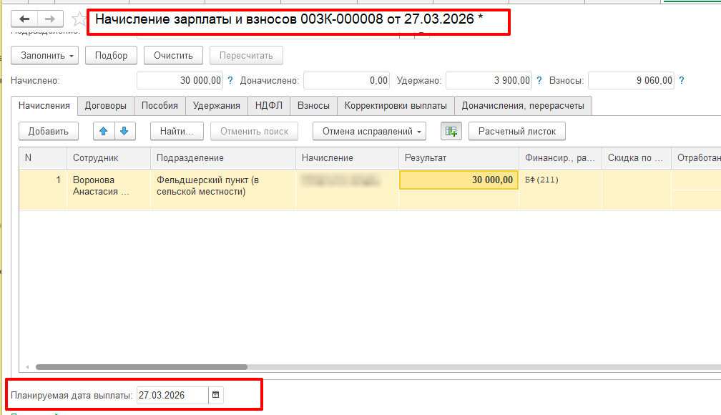Move the row up with the blue arrow
The height and width of the screenshot is (415, 721).
click(x=104, y=131)
